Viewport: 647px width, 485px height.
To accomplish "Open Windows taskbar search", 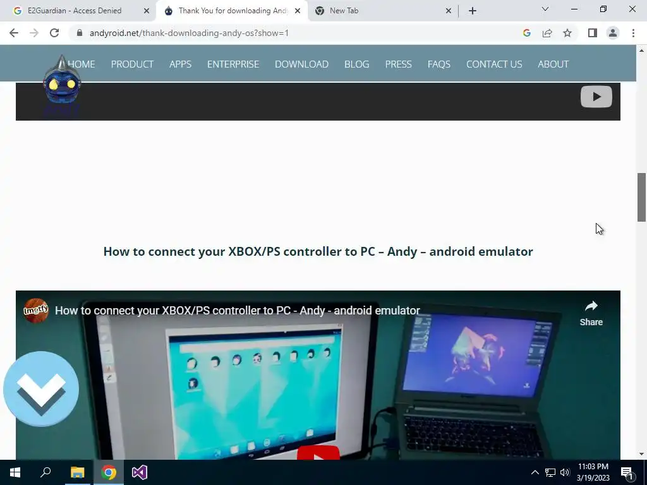I will 45,472.
